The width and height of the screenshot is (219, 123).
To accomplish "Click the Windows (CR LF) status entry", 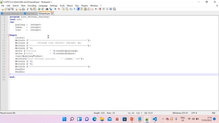I will [x=180, y=113].
